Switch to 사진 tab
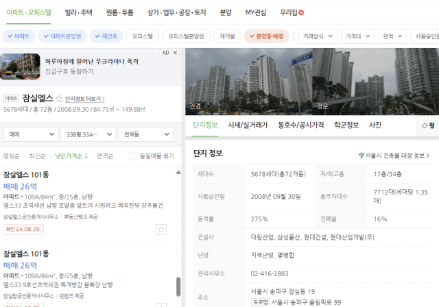Image resolution: width=439 pixels, height=307 pixels. (x=375, y=125)
